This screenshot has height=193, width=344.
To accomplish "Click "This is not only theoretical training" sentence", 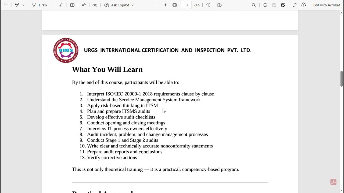I will 155,169.
